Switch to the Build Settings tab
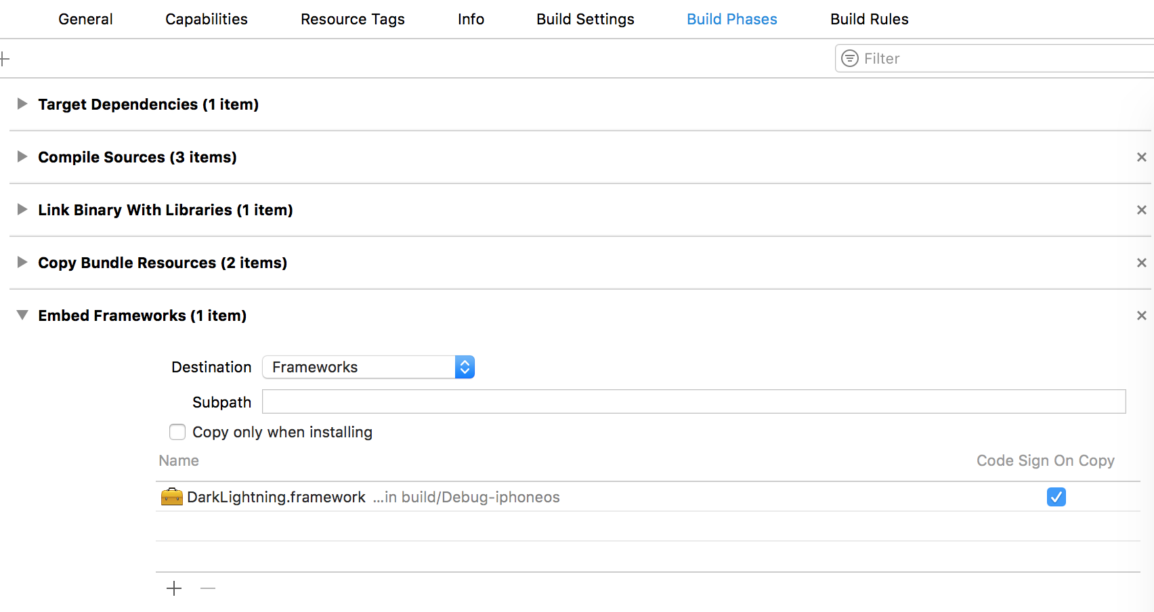 pos(585,19)
